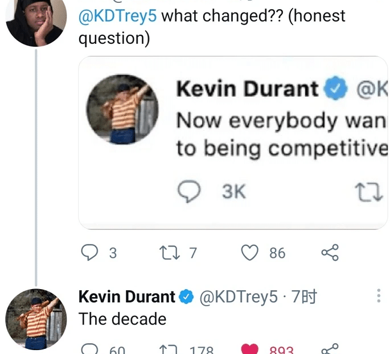Open Kevin Durant's avatar beside 'The decade'
The image size is (390, 354).
click(36, 319)
